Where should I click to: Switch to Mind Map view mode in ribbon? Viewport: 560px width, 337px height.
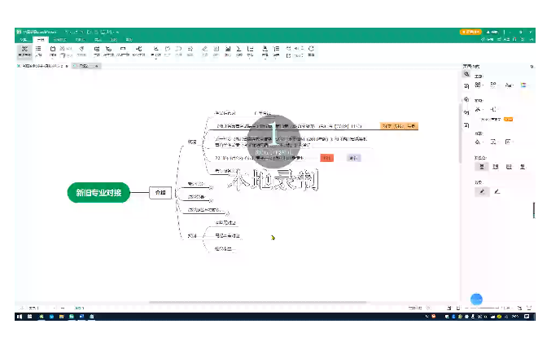point(24,50)
